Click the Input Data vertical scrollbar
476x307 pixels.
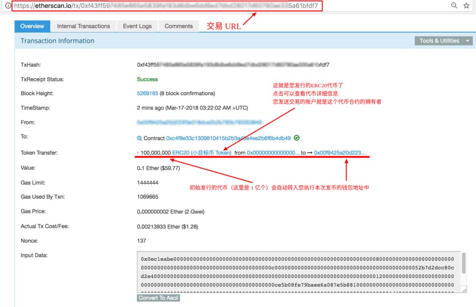(464, 263)
